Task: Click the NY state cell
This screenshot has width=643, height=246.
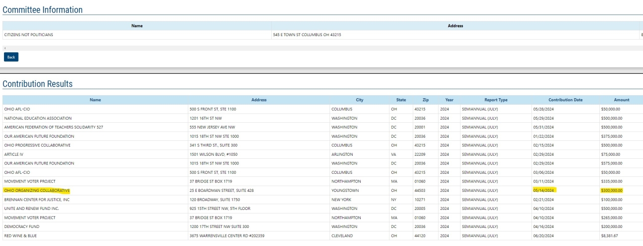Action: [393, 199]
